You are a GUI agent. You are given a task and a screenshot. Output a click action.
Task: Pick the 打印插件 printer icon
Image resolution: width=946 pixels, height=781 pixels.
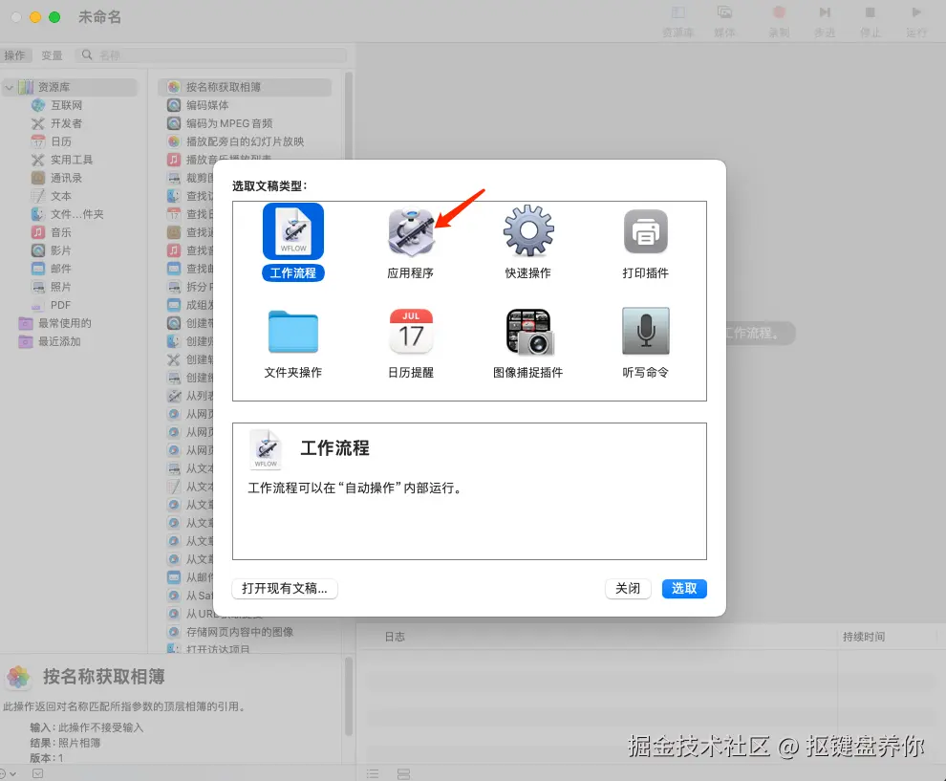(646, 231)
